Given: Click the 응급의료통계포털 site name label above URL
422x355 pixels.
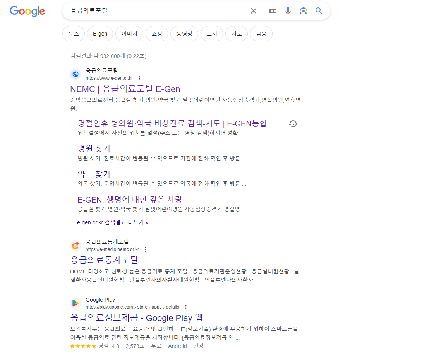Looking at the screenshot, I should click(x=107, y=242).
